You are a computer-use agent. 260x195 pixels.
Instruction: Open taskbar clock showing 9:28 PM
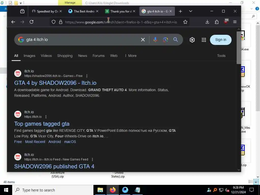(x=238, y=190)
